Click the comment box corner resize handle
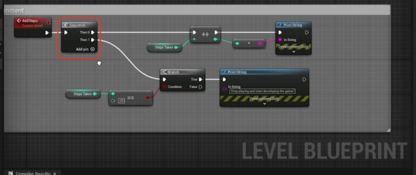Screen dimensions: 416x175 [x=388, y=130]
